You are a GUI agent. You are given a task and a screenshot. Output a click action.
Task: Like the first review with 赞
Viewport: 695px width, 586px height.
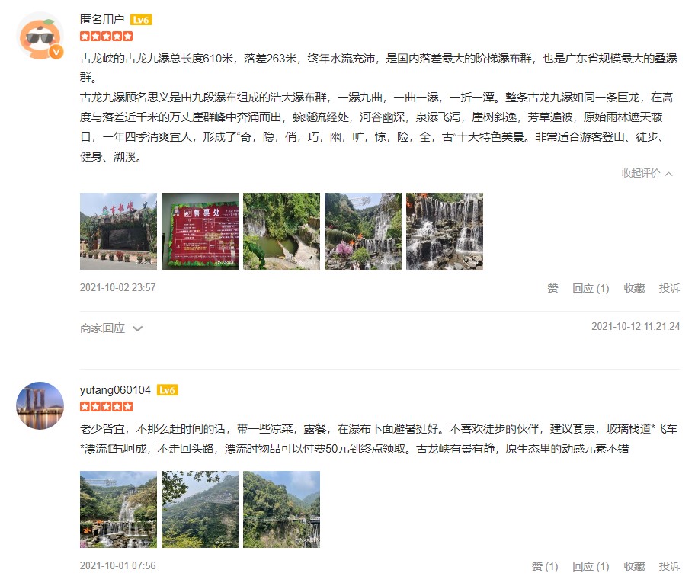[552, 288]
